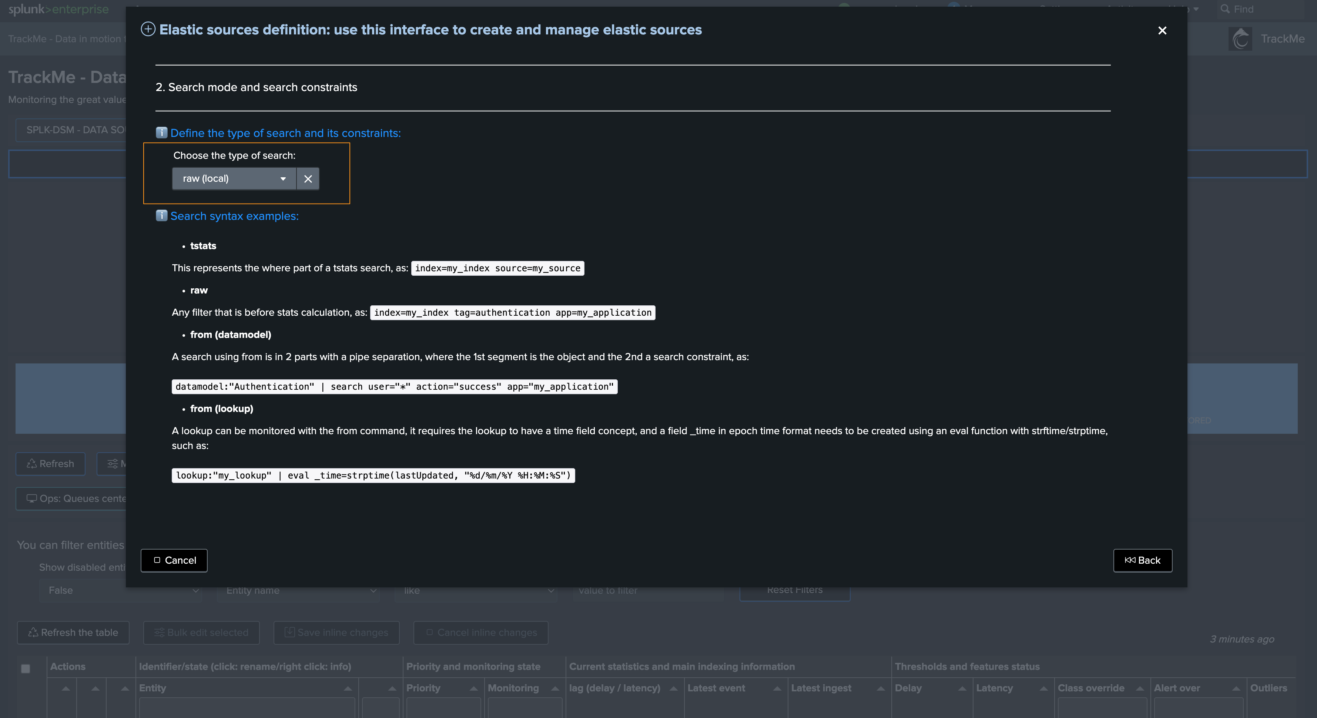Click the info icon next to 'Define the type of search'
The width and height of the screenshot is (1317, 718).
point(161,133)
